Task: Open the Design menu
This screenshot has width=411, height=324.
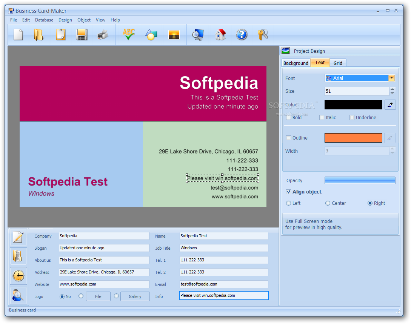Action: pos(65,20)
